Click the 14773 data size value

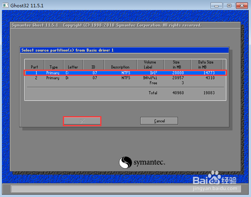point(209,73)
